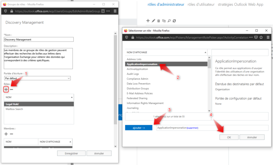The image size is (273, 165).
Task: Select Mailbox Search role in roles list
Action: (x=39, y=109)
